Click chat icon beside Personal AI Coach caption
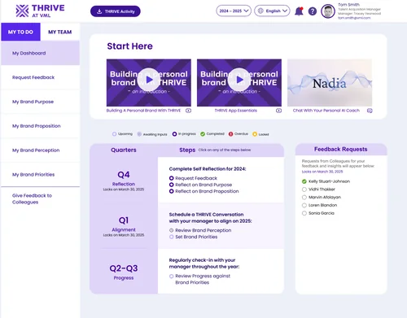Screen dimensions: 407x318 [370, 111]
